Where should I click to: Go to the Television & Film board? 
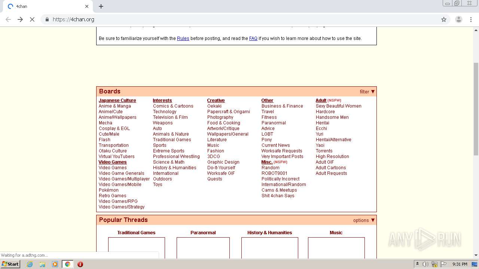[x=170, y=117]
